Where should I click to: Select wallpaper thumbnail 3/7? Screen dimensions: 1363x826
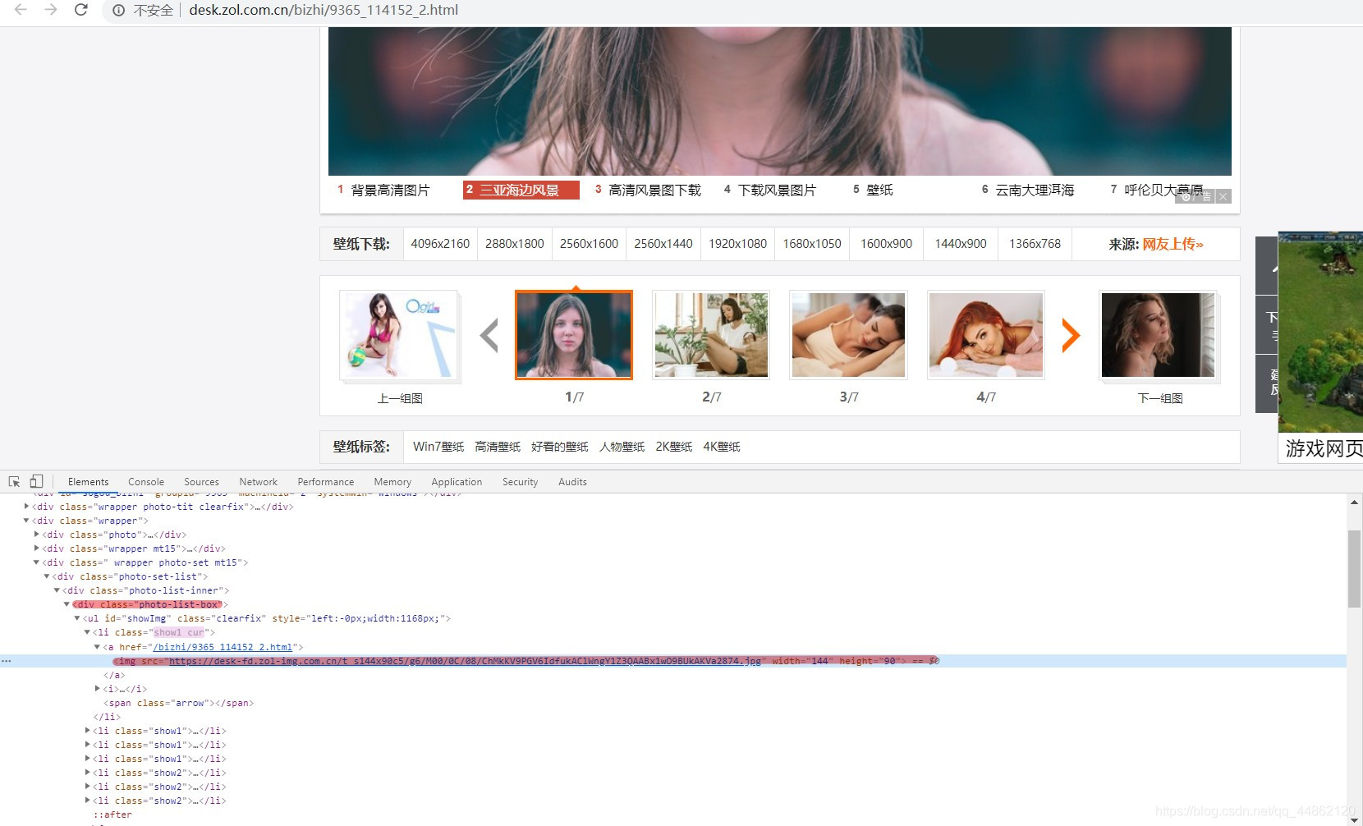[848, 334]
